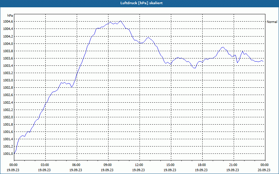The image size is (279, 174).
Task: Click the 1004,4 y-axis value
Action: pyautogui.click(x=8, y=29)
